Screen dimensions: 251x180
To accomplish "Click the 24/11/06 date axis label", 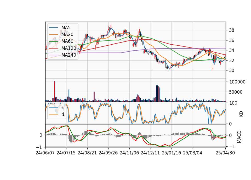I will point(129,153).
